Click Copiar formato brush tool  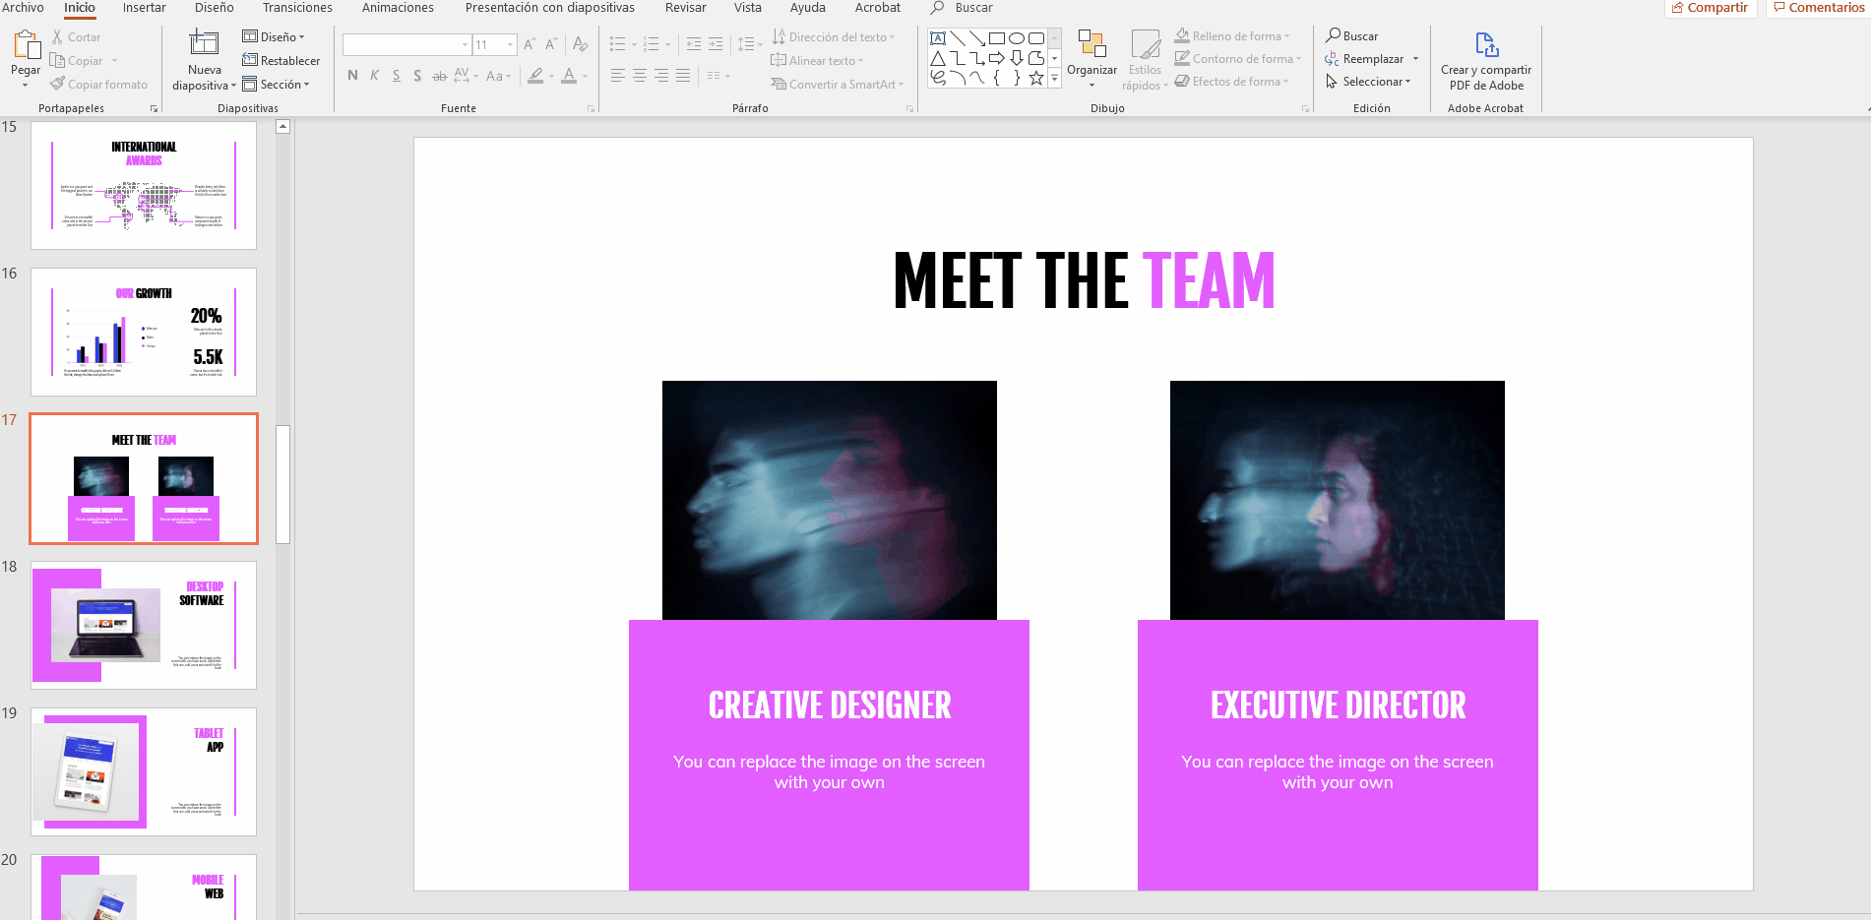click(98, 85)
